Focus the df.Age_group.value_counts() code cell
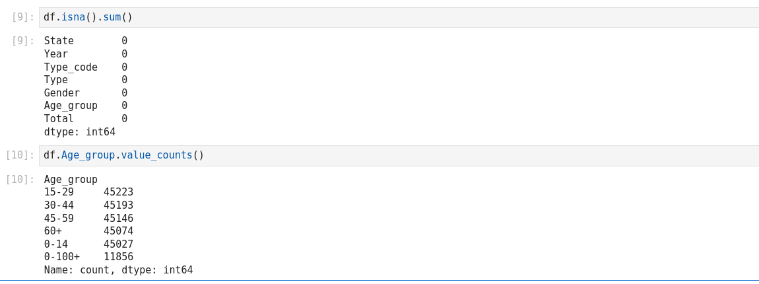Image resolution: width=759 pixels, height=284 pixels. coord(396,155)
